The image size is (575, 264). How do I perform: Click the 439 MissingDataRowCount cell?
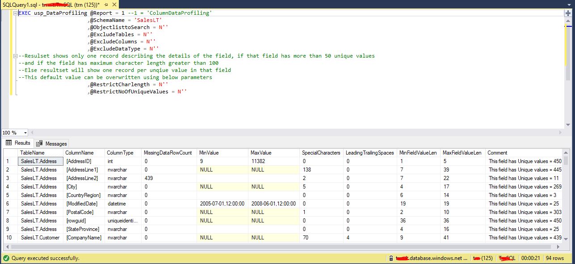tap(169, 178)
